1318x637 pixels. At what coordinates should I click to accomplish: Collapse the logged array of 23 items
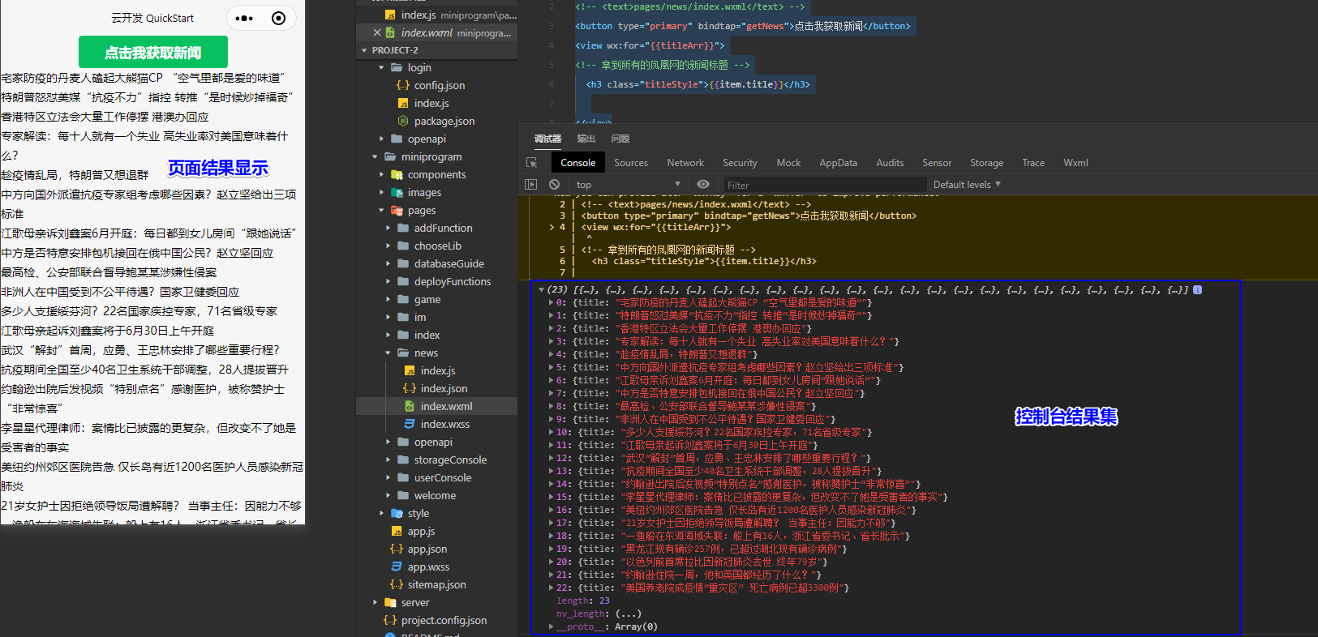pyautogui.click(x=541, y=289)
